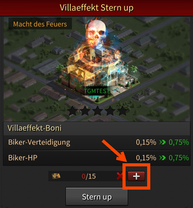Click the green arrows next to Biker-Verteidigung
The image size is (193, 208).
point(162,142)
